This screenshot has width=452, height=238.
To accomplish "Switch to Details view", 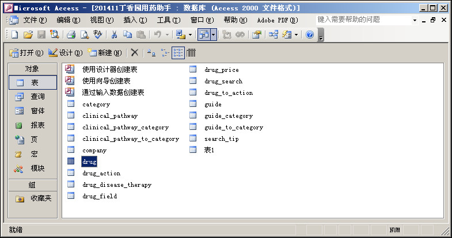I will click(x=191, y=53).
